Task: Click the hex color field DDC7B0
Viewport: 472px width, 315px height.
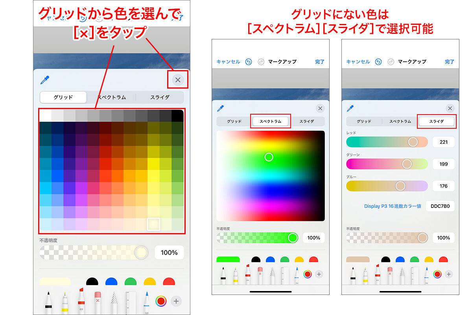Action: tap(440, 206)
